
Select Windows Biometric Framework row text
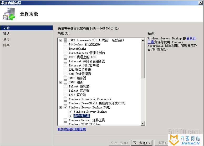pyautogui.click(x=90, y=99)
